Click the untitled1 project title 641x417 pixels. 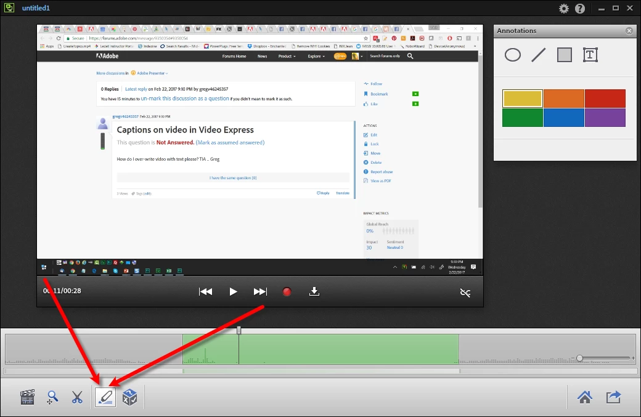pos(36,8)
